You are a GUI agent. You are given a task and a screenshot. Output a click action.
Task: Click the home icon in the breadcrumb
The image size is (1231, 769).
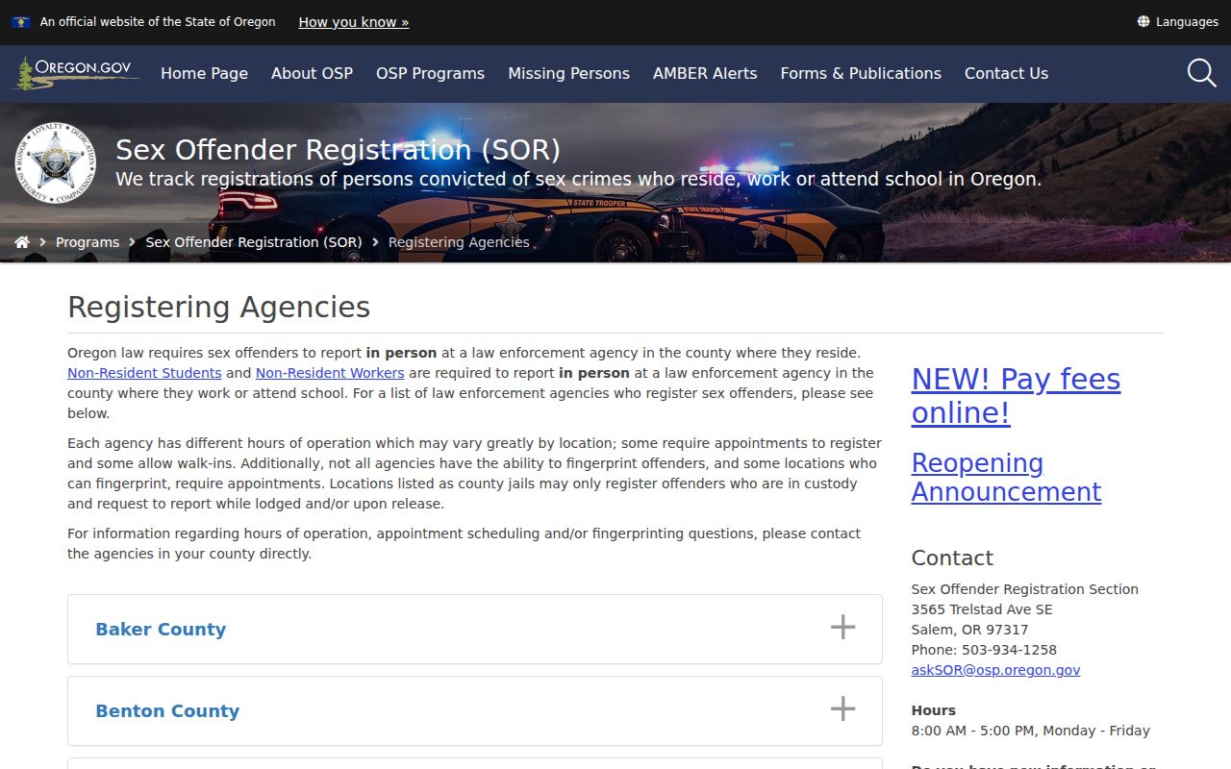(x=22, y=242)
